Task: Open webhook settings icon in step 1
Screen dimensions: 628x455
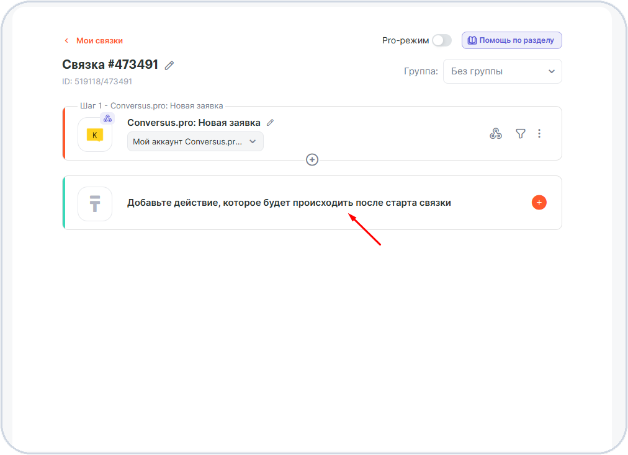Action: (x=496, y=134)
